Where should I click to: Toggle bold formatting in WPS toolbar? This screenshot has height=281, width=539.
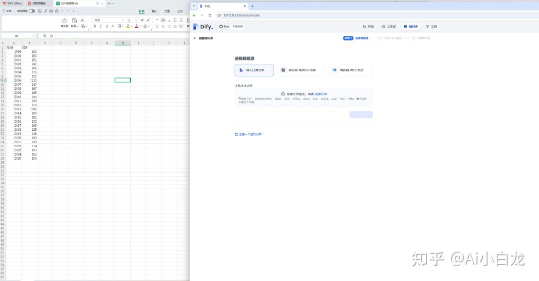94,26
